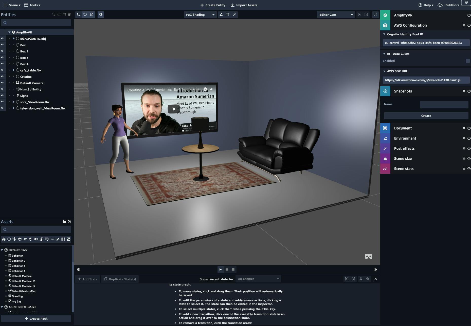Click the VR cardboard icon in viewport
Viewport: 471px width, 326px height.
[368, 256]
